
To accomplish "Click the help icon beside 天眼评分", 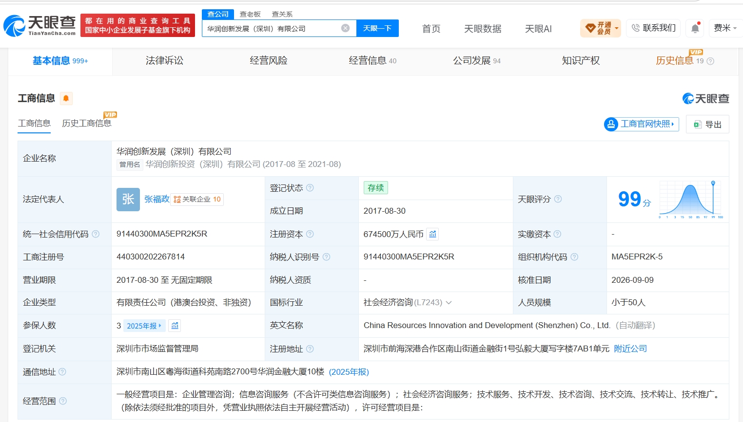I will click(558, 199).
